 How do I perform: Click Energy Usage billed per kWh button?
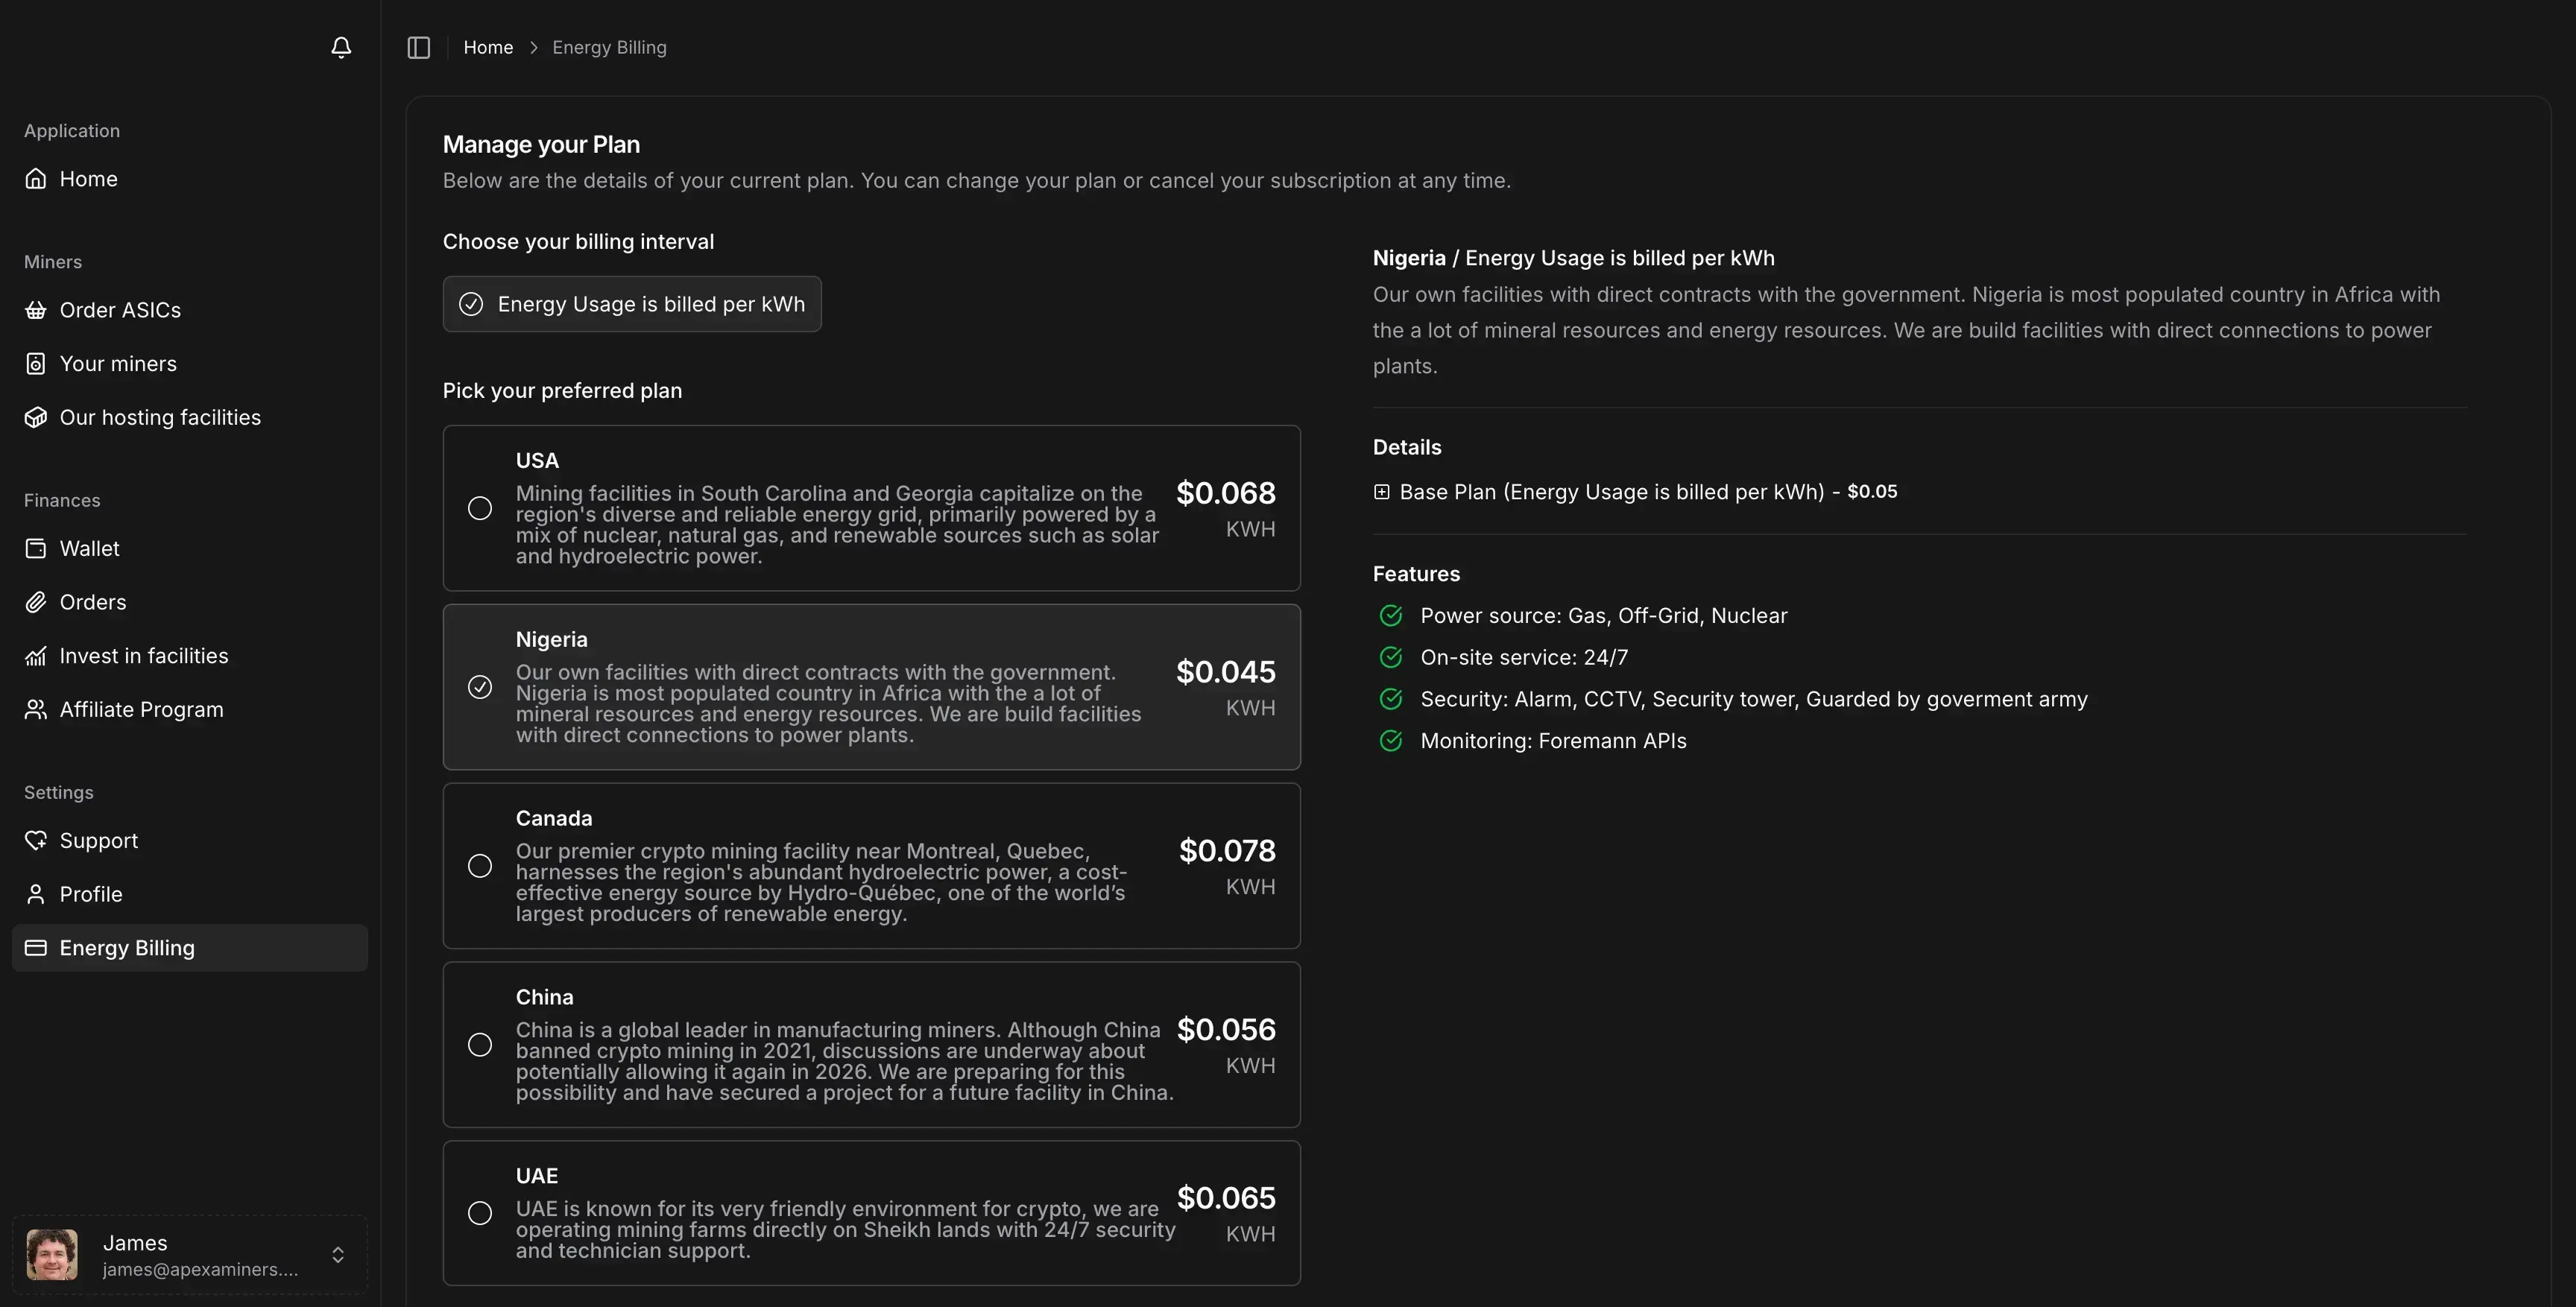(632, 304)
